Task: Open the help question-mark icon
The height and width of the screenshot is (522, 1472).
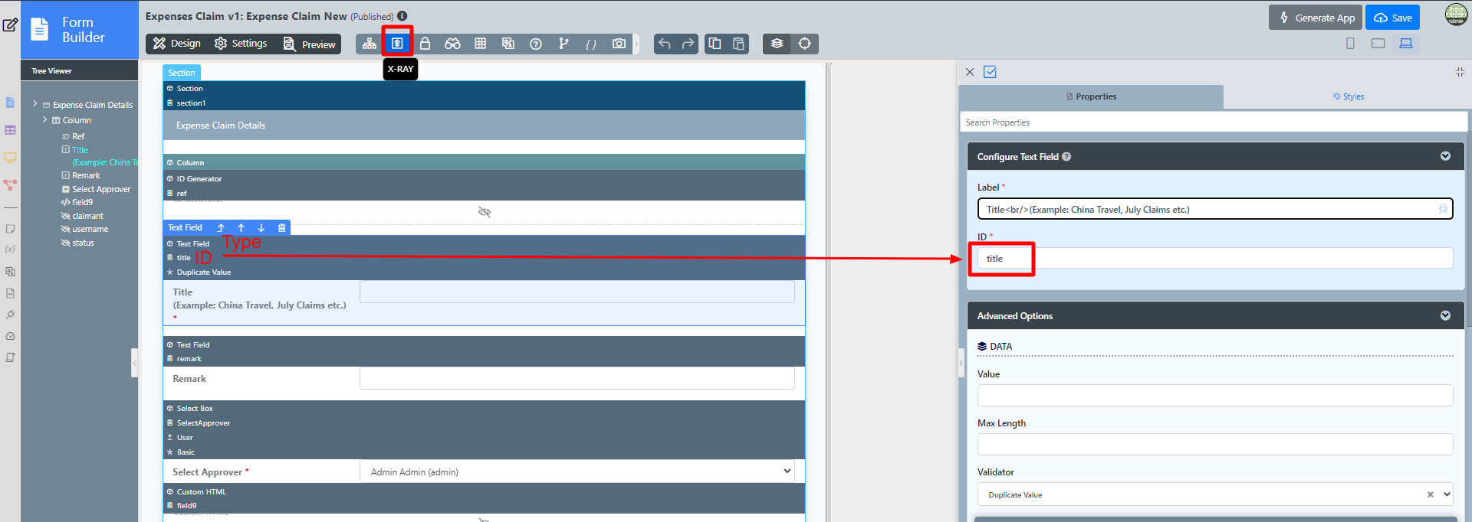Action: click(x=536, y=44)
